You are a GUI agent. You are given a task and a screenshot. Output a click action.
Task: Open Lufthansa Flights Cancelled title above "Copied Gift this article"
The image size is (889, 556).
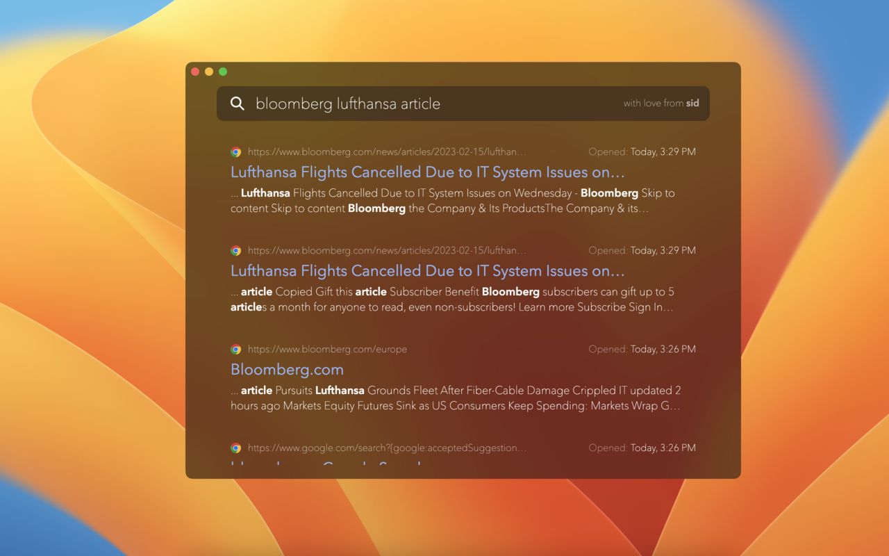[428, 270]
